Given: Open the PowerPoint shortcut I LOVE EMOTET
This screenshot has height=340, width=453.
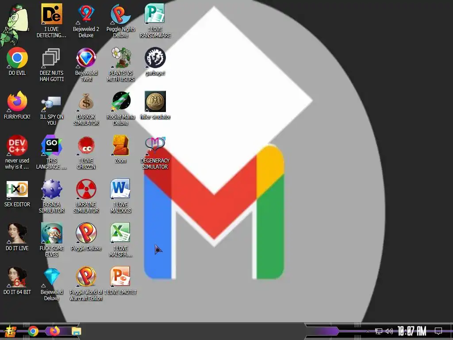Looking at the screenshot, I should (x=120, y=277).
